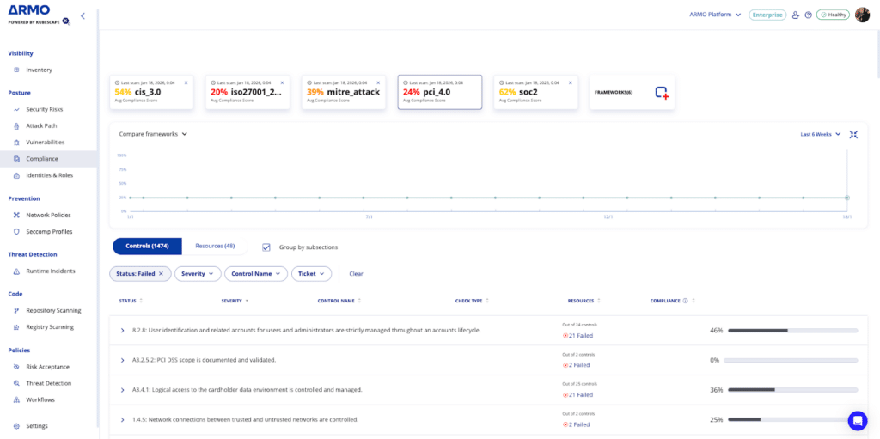Open the Last 6 Weeks dropdown

coord(820,134)
